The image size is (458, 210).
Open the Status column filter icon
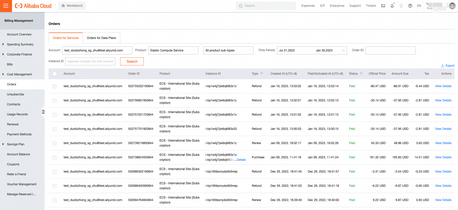tap(361, 74)
